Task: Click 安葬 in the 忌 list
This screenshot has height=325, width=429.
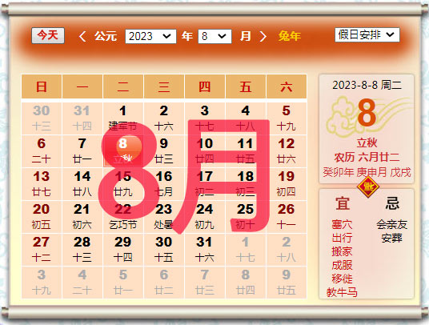Action: point(392,238)
